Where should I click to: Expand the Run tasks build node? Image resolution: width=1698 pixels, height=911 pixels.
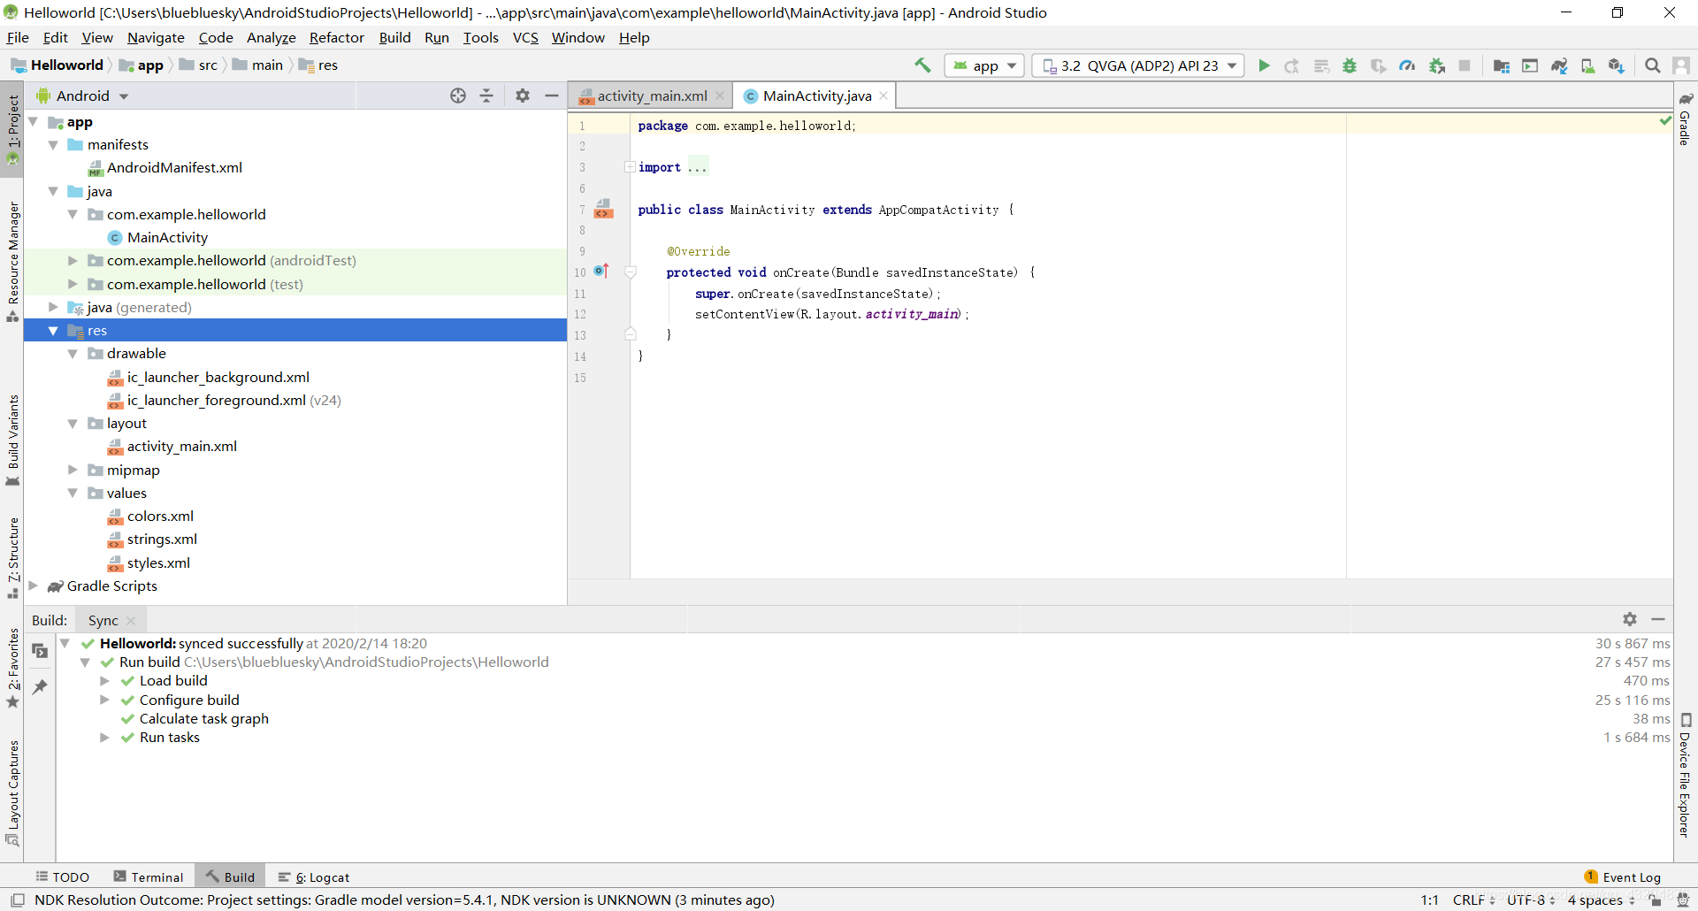tap(104, 737)
